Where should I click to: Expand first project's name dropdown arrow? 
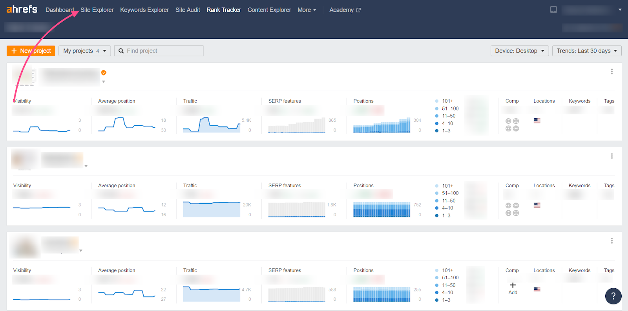click(x=104, y=81)
